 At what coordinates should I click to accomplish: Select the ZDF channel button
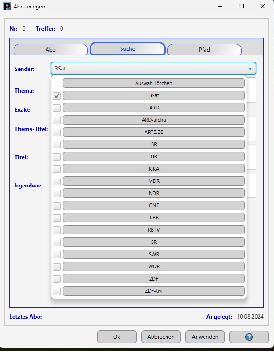click(x=154, y=279)
